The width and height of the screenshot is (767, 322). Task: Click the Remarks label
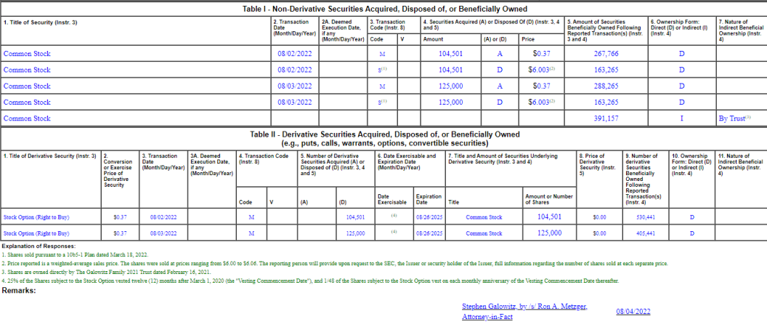[x=19, y=291]
